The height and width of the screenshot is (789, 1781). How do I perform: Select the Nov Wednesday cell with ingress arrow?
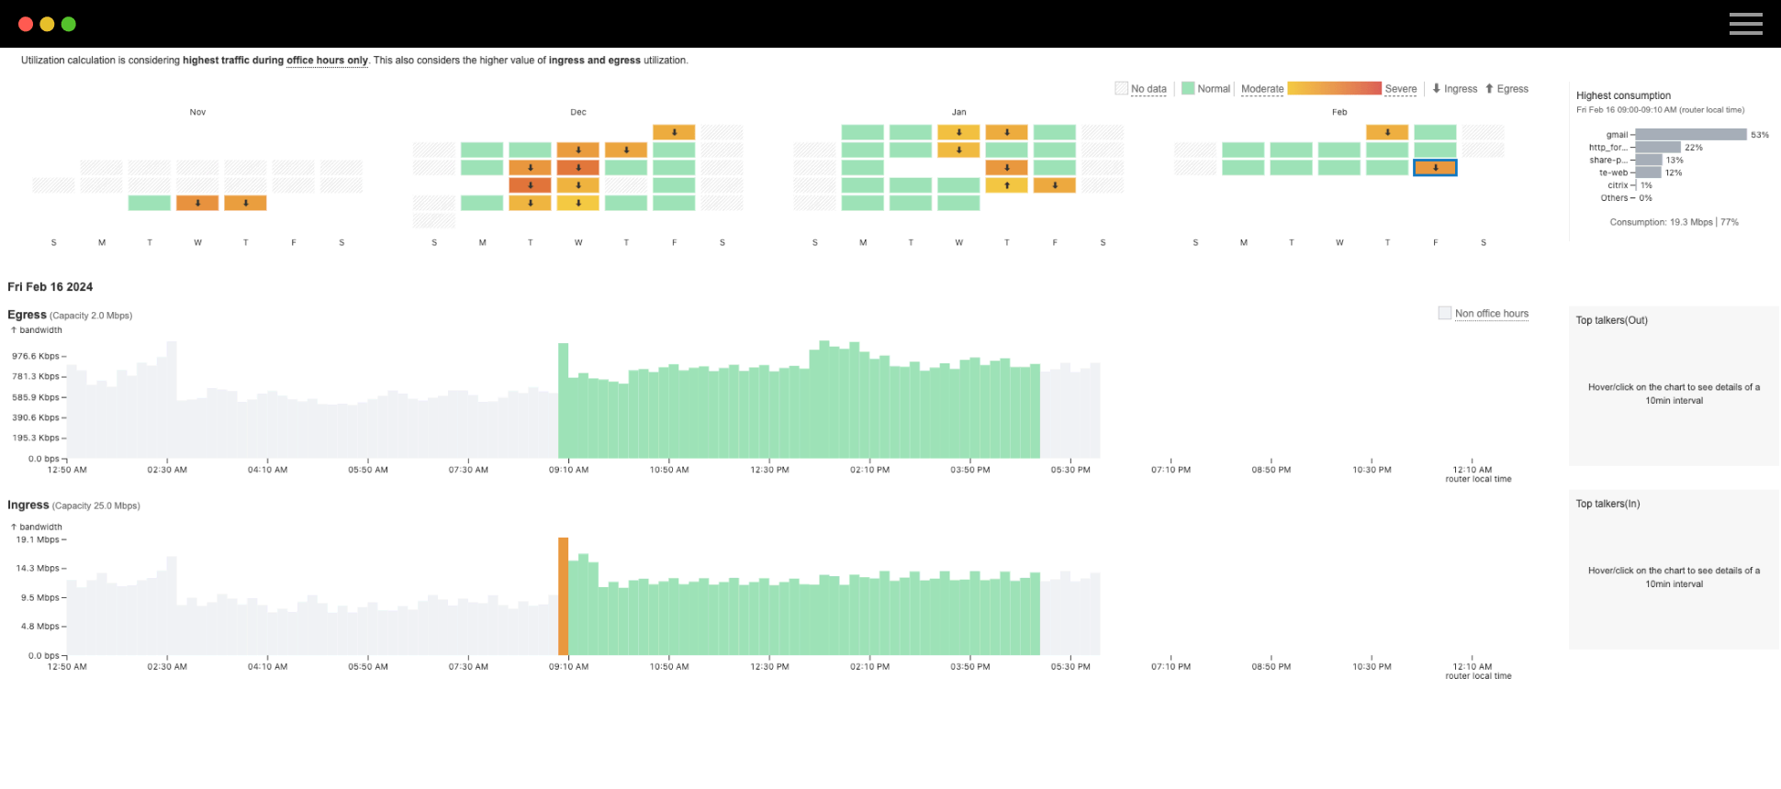click(x=197, y=203)
